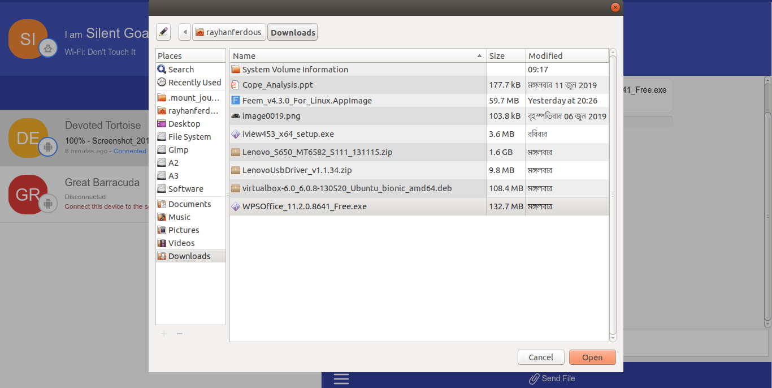Select iview453_x64_setup.exe file
Viewport: 772px width, 388px height.
pos(419,134)
